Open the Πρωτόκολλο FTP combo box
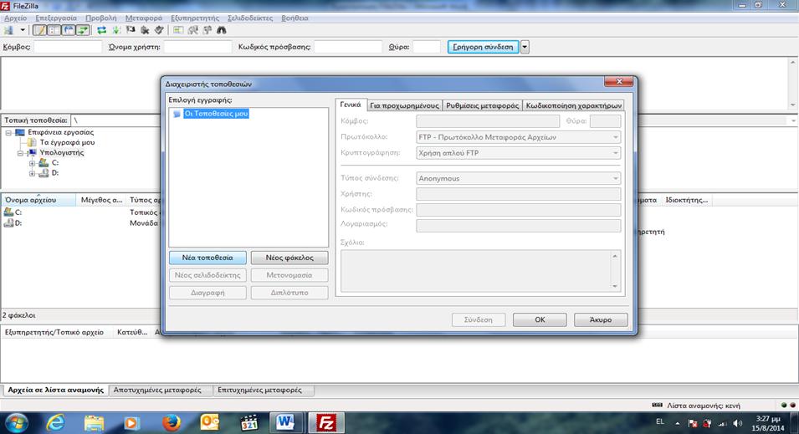Viewport: 799px width, 434px height. pos(518,137)
